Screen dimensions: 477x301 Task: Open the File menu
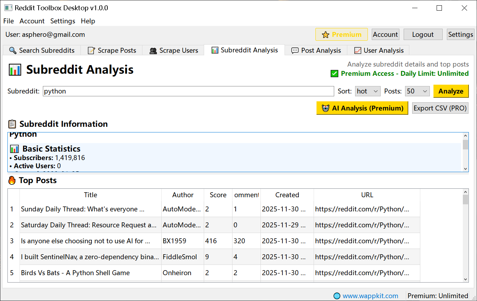pyautogui.click(x=9, y=21)
